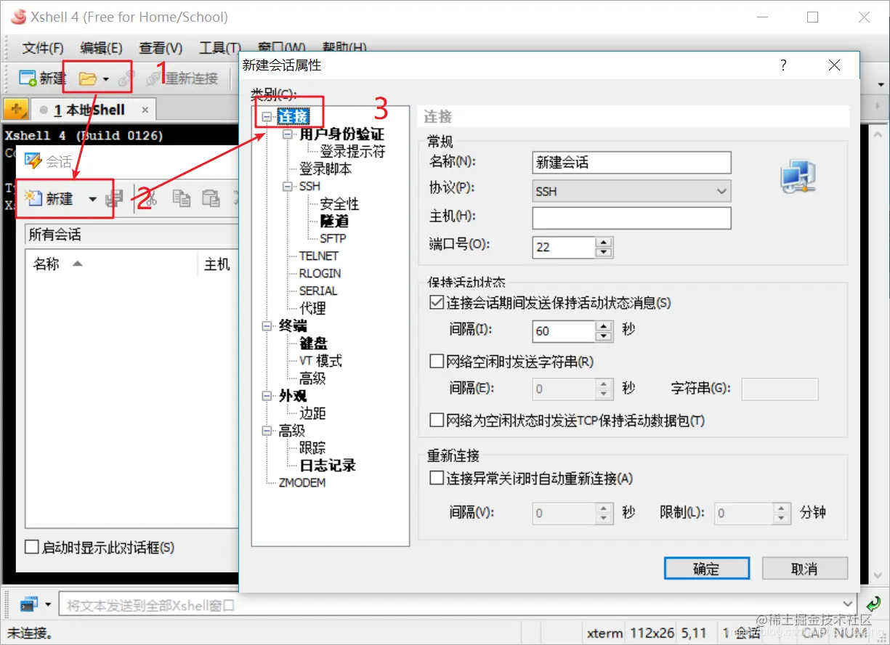Image resolution: width=890 pixels, height=645 pixels.
Task: Open the 文件(F) menu
Action: [43, 48]
